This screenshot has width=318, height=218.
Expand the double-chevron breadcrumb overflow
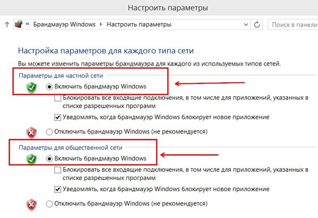28,24
